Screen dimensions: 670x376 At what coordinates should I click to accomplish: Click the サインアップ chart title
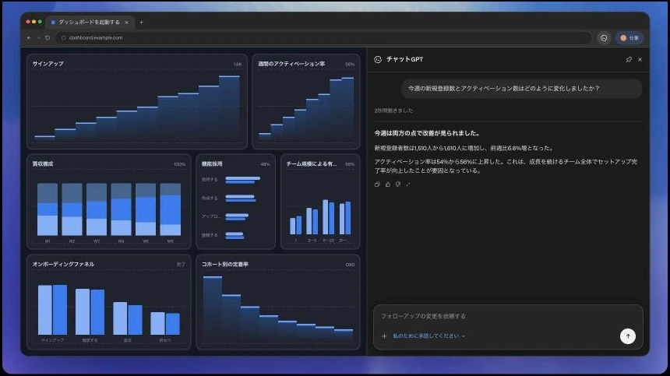pyautogui.click(x=48, y=64)
